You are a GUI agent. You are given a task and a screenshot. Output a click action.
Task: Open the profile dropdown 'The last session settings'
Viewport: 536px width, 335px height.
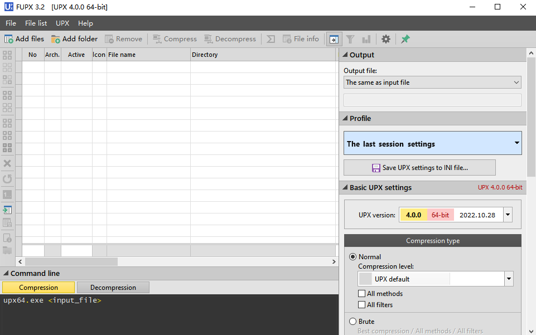(432, 143)
